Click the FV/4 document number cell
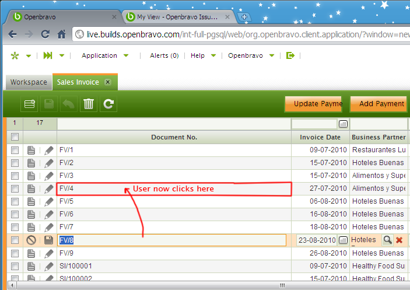 pyautogui.click(x=174, y=188)
